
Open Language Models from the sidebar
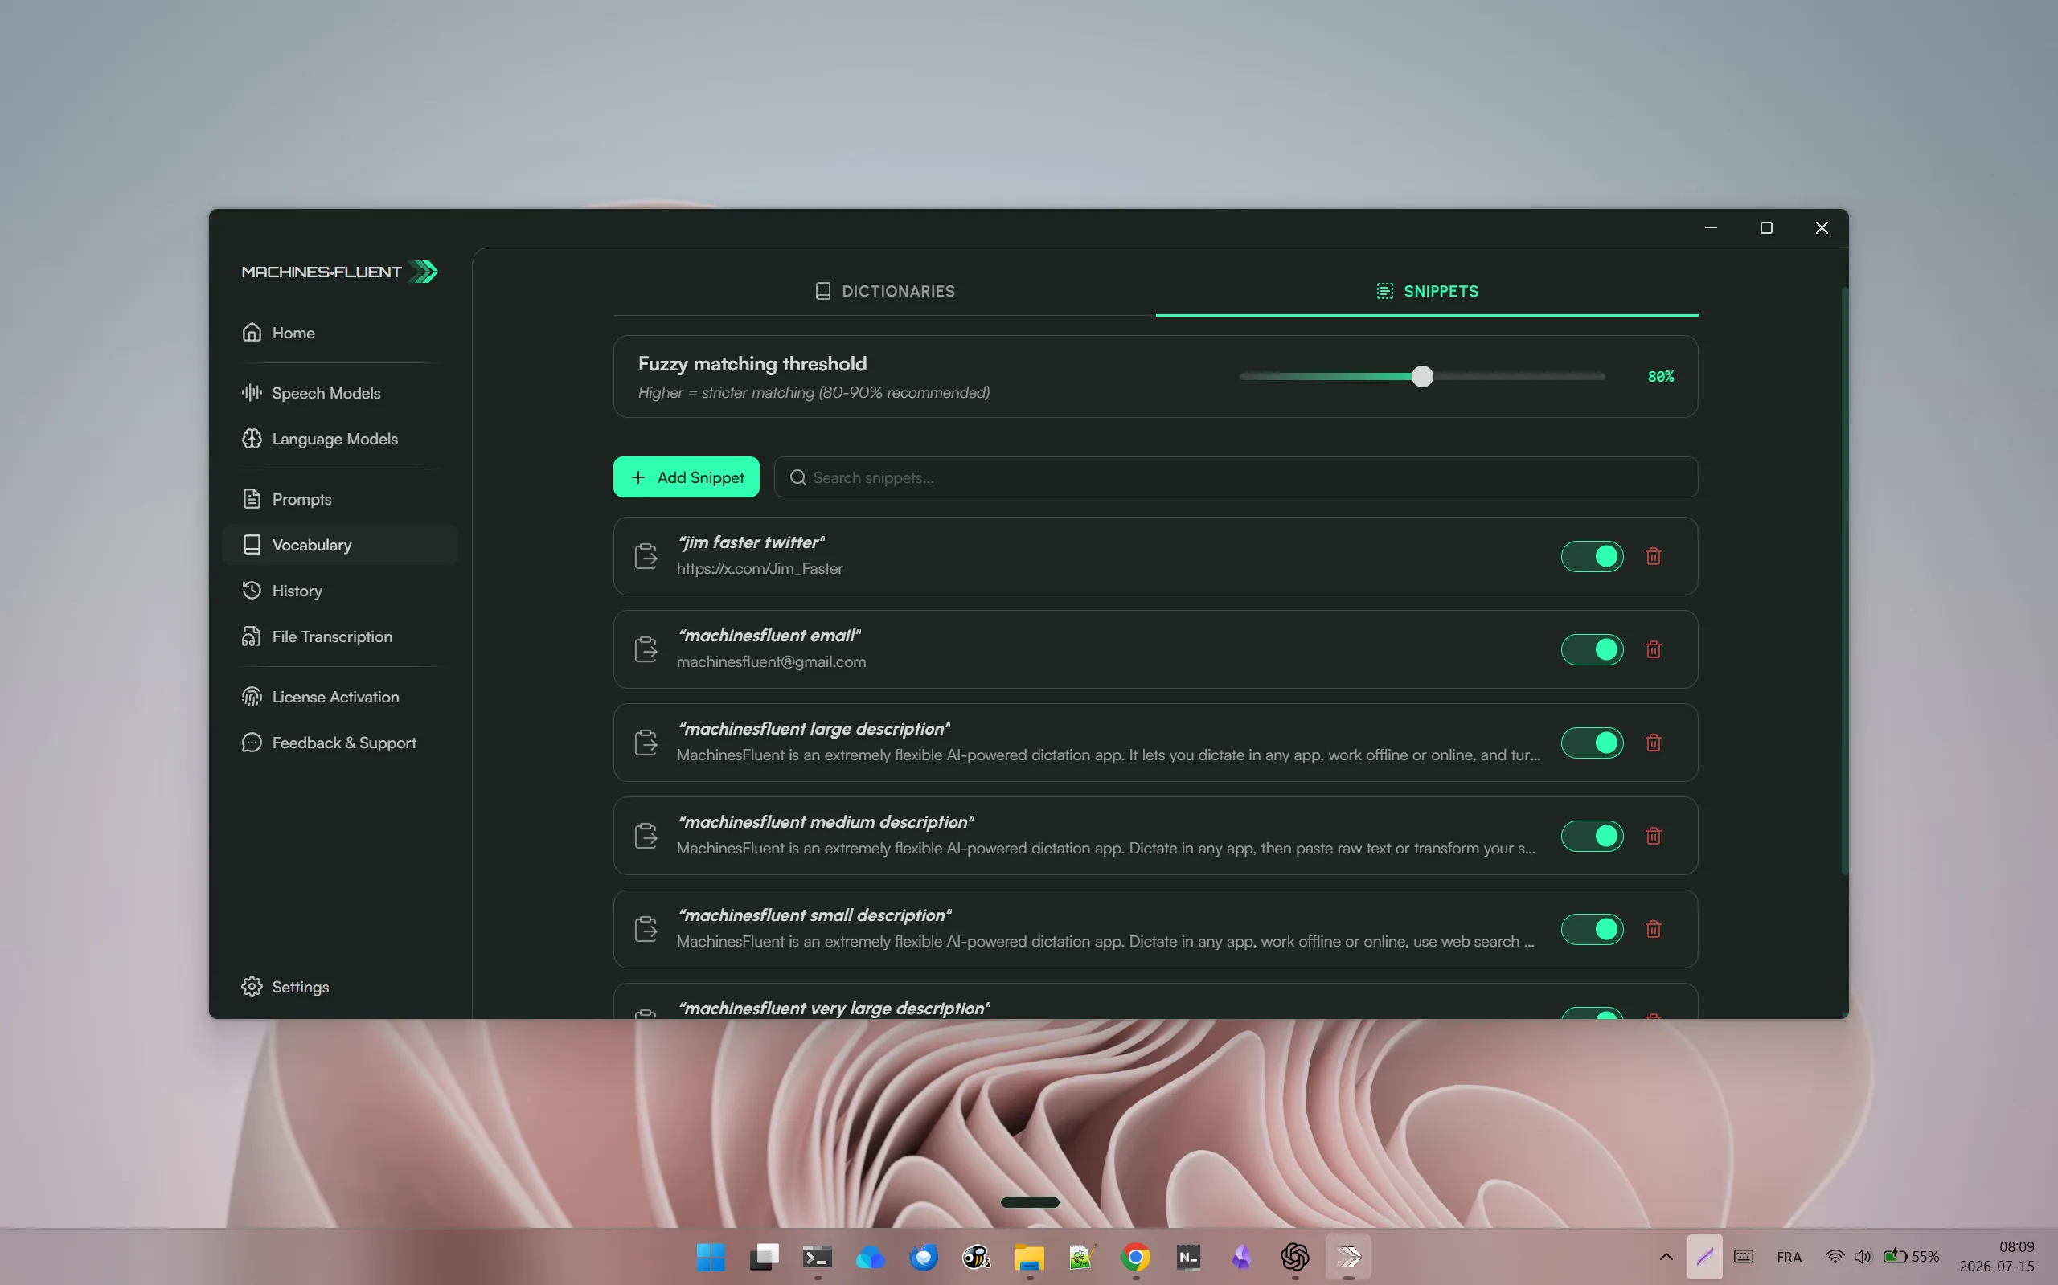pos(340,439)
